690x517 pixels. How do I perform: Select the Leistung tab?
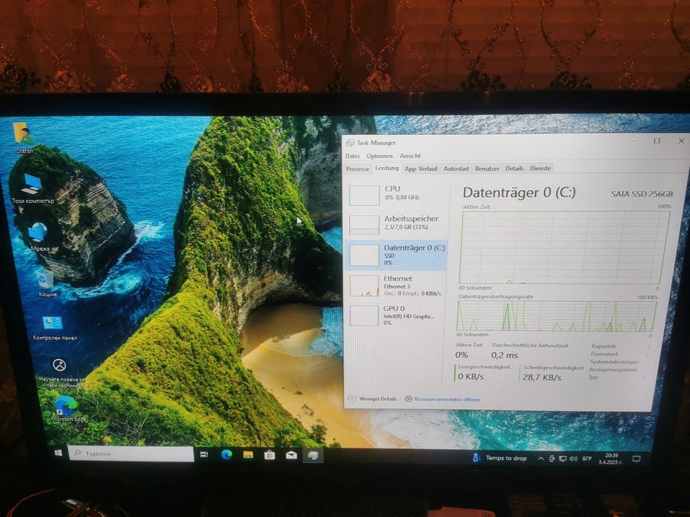click(387, 168)
